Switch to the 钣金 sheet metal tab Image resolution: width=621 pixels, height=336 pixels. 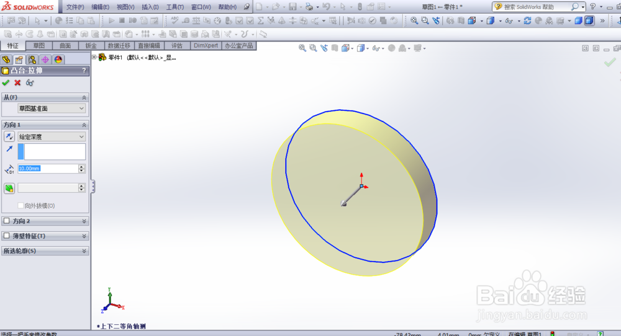pyautogui.click(x=91, y=46)
